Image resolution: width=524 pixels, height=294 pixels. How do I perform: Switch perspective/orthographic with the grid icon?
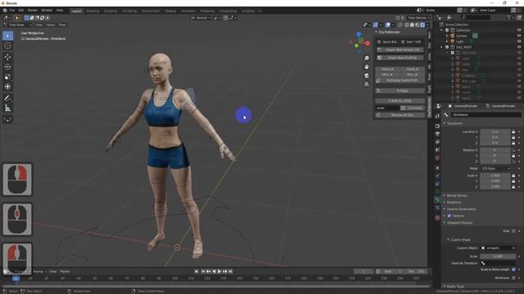click(367, 84)
